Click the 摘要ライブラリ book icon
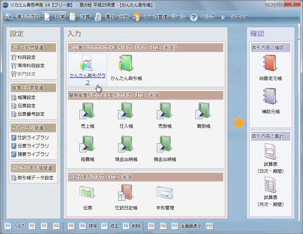 (14, 154)
